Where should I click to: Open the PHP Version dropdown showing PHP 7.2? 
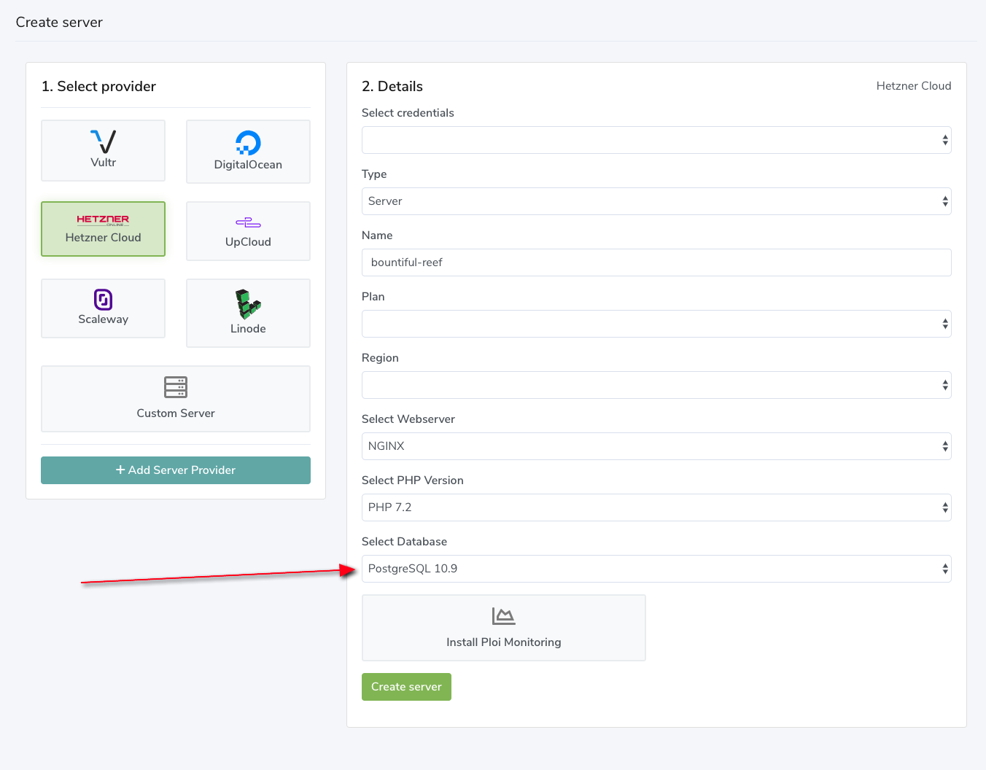(656, 507)
